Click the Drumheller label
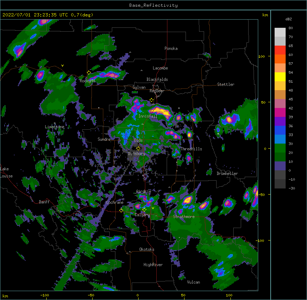The width and height of the screenshot is (307, 300). [227, 174]
